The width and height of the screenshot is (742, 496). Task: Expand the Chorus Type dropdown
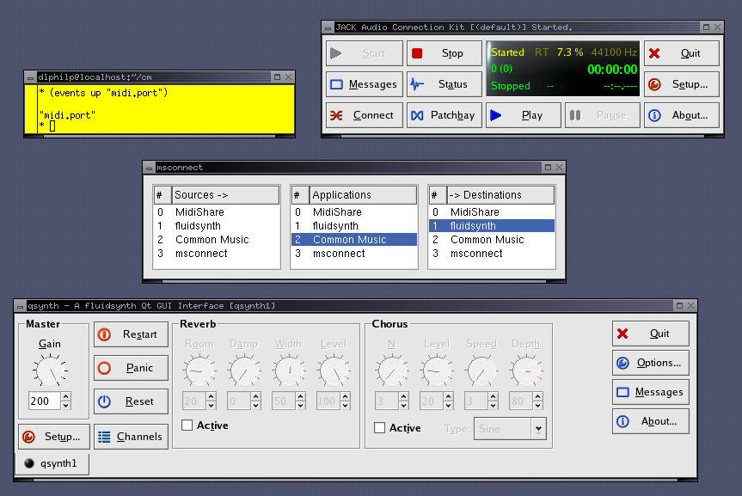coord(538,428)
